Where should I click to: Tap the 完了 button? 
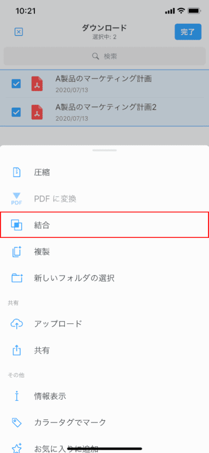[188, 32]
